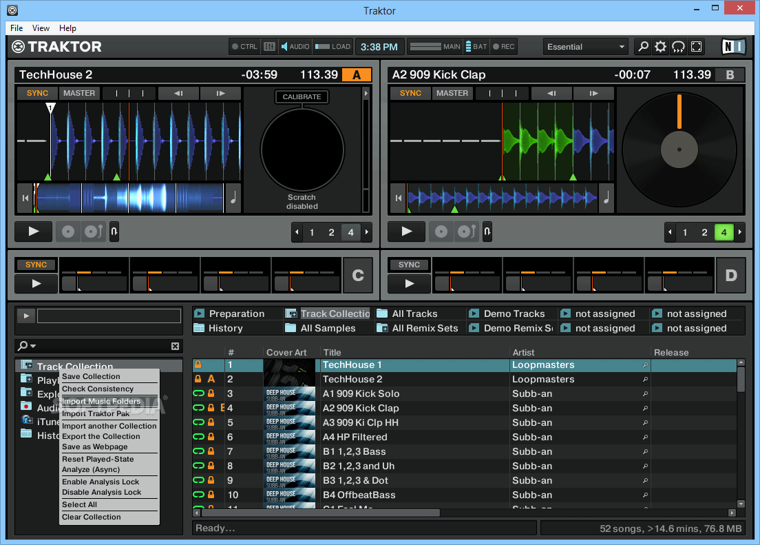760x545 pixels.
Task: Click Deck A tempo bend down arrow
Action: [178, 93]
